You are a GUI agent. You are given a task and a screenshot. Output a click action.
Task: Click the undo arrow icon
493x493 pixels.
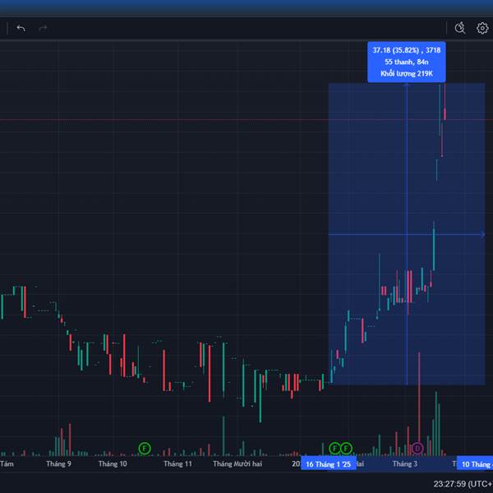21,28
